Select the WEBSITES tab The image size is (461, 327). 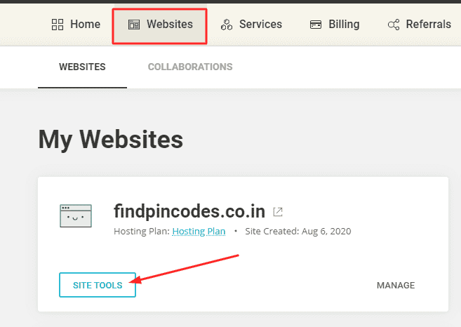click(x=82, y=67)
